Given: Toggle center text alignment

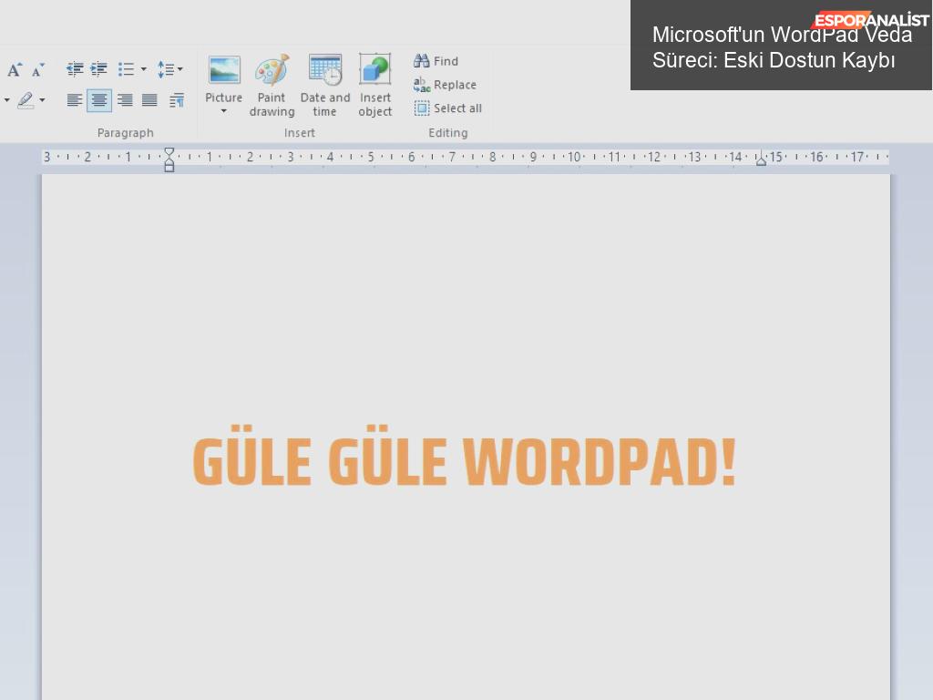Looking at the screenshot, I should click(99, 100).
